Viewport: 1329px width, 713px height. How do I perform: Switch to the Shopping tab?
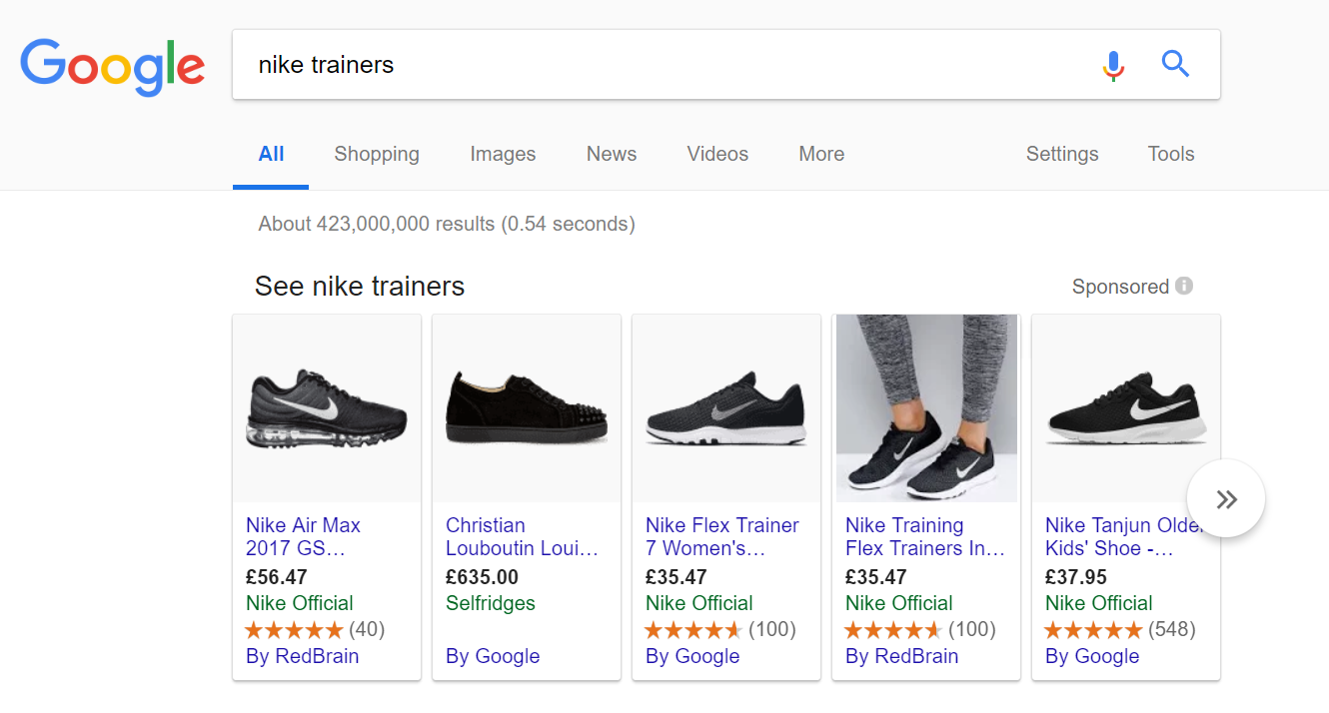pos(377,154)
